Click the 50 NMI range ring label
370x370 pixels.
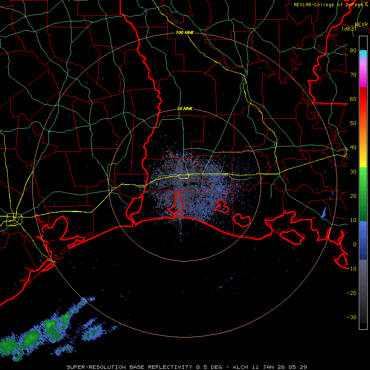(x=185, y=109)
